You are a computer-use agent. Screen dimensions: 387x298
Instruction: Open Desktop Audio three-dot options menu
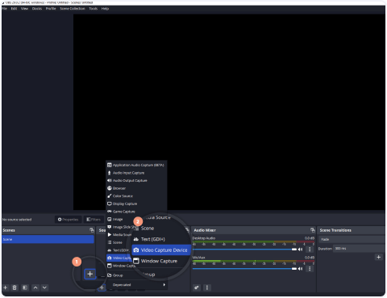[310, 250]
